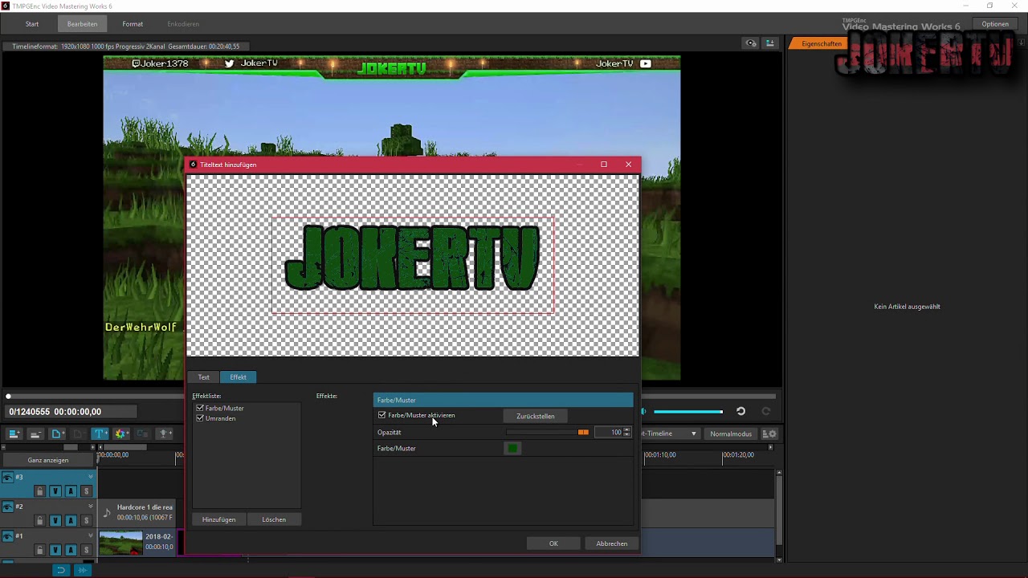
Task: Click the S button on track #3
Action: tap(86, 491)
